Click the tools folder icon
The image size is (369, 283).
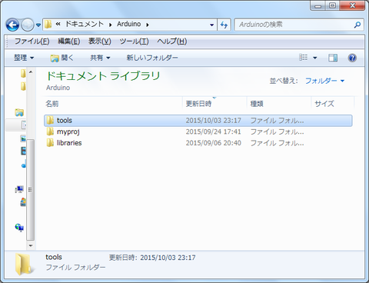tap(50, 120)
